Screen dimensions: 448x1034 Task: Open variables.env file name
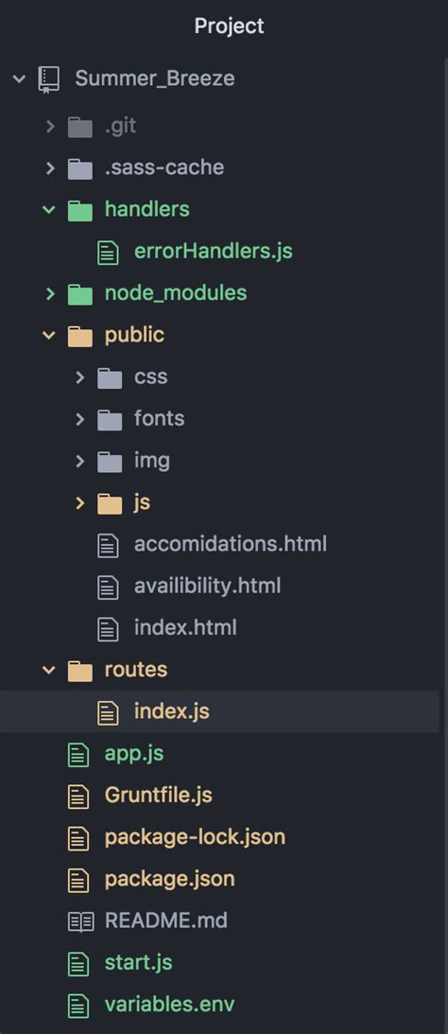[169, 1005]
